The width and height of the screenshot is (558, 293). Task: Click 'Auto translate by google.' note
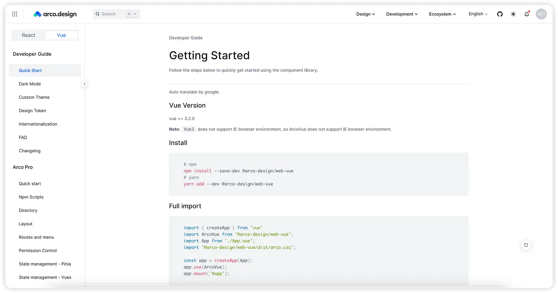point(194,92)
